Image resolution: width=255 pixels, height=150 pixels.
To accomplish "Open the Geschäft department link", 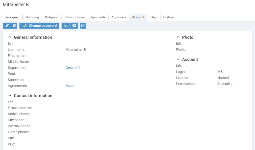I will [73, 68].
